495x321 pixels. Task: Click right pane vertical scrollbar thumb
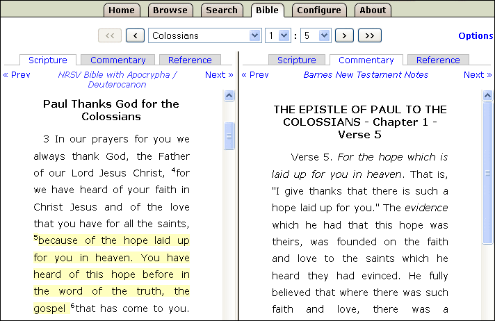tap(488, 173)
